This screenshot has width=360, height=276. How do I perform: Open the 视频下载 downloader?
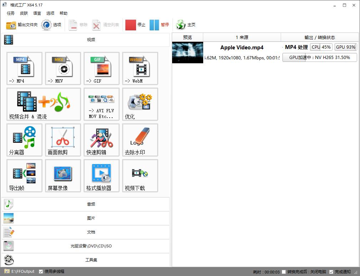(x=140, y=176)
